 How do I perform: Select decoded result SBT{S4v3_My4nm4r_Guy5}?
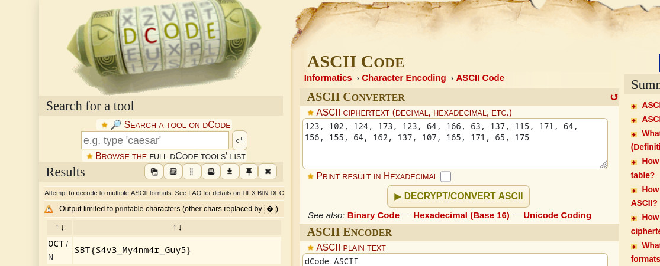pos(133,251)
